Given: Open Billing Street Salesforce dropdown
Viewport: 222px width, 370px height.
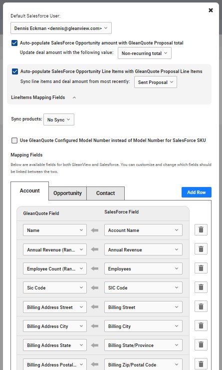Looking at the screenshot, I should coord(143,307).
